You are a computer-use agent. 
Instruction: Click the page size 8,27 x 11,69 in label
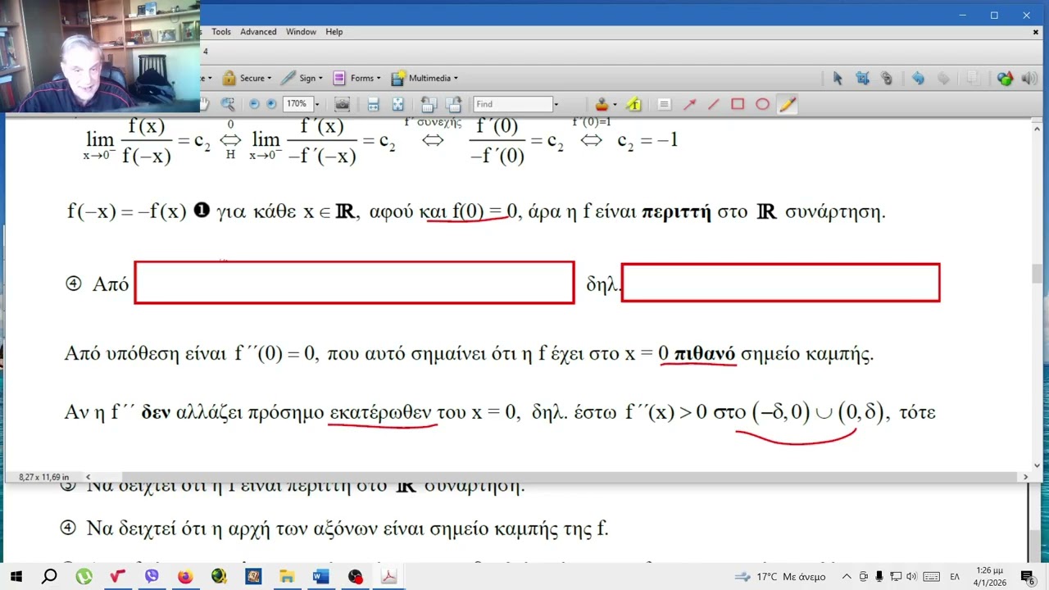(x=43, y=477)
